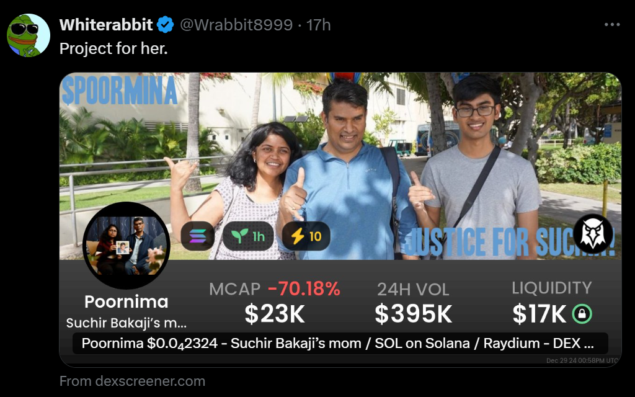Open the family photo card image
The width and height of the screenshot is (635, 397).
click(x=340, y=166)
